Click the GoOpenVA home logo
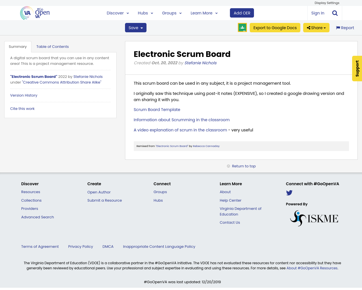Screen dimensions: 362x290 35,12
